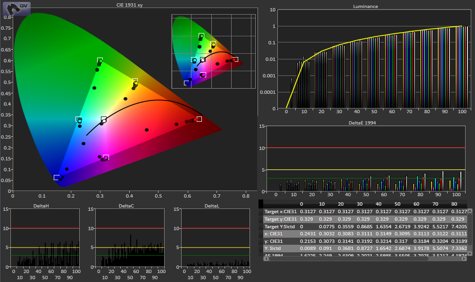Select the table cell reading 0.091
This screenshot has height=282, width=475.
coord(325,249)
